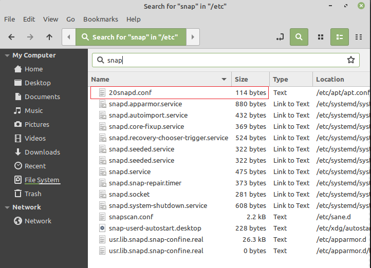Viewport: 371px width, 268px height.
Task: Open the View menu
Action: click(x=50, y=19)
